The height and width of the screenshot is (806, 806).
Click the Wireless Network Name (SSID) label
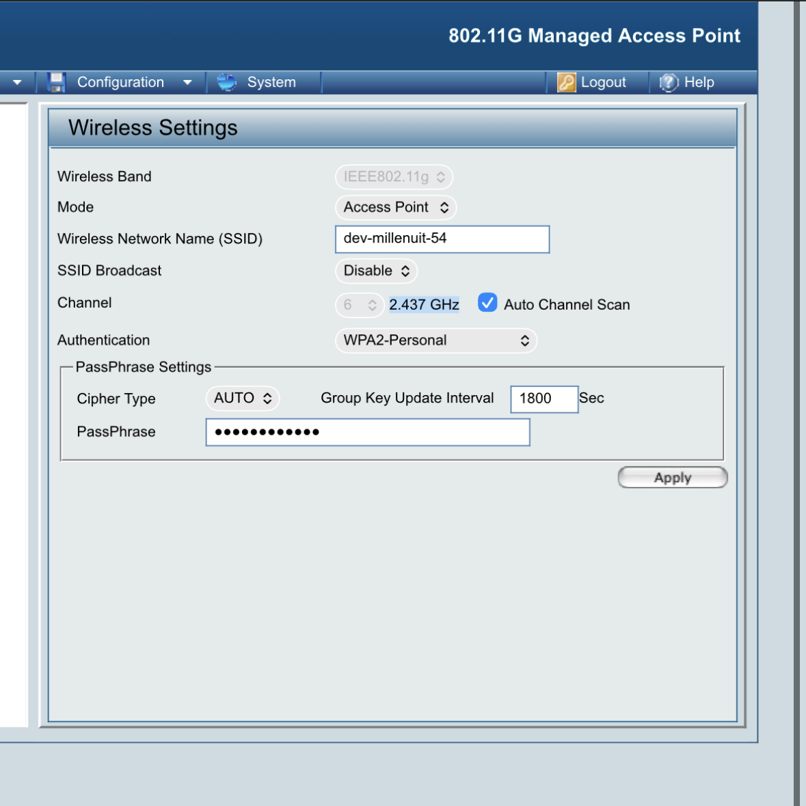coord(160,239)
